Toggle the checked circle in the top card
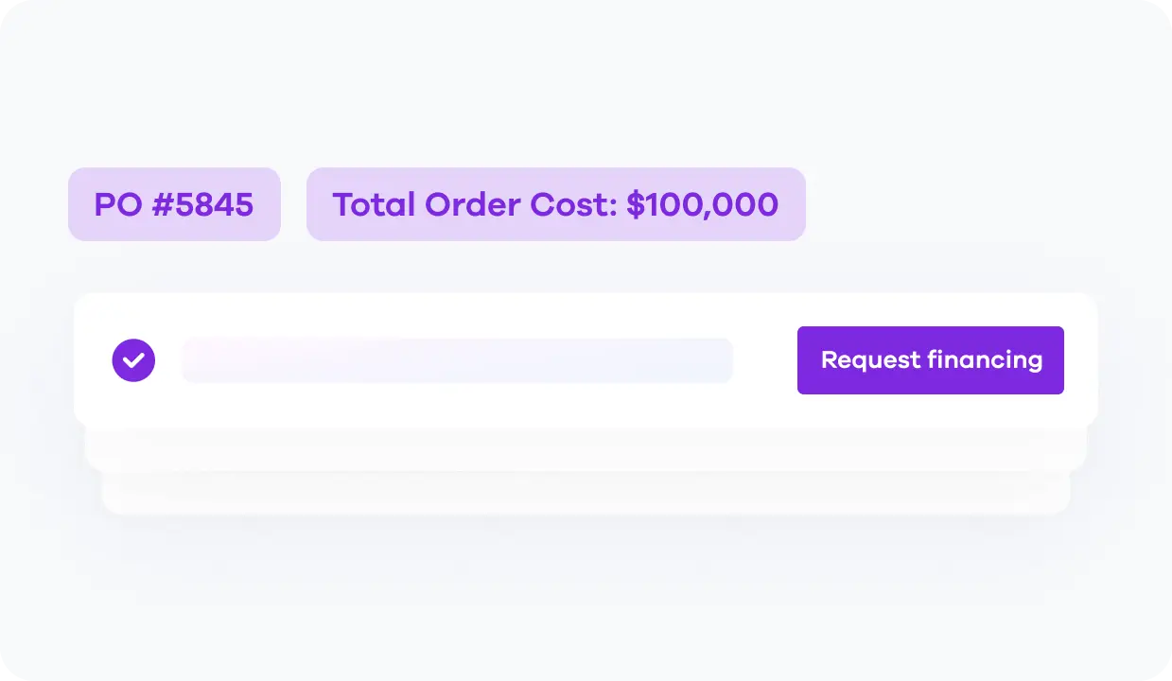 [x=133, y=360]
